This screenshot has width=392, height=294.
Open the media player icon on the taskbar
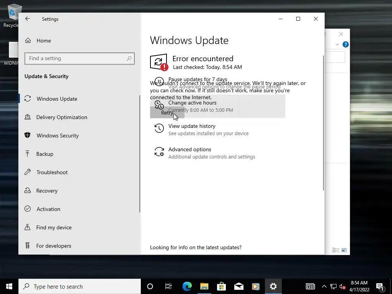255,286
